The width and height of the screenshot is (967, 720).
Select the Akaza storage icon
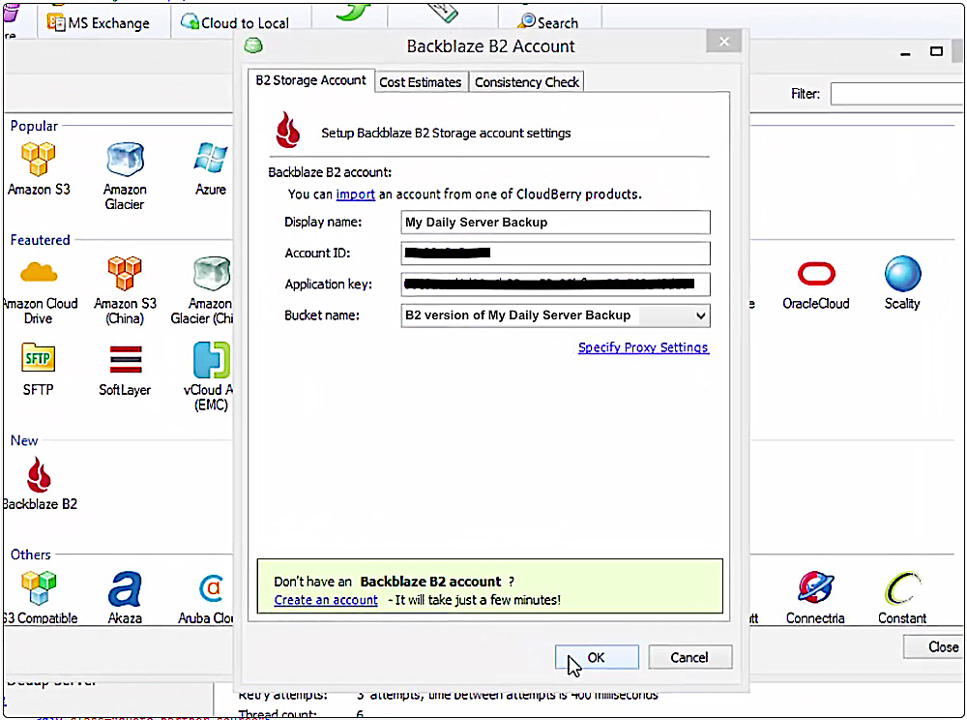[x=125, y=588]
